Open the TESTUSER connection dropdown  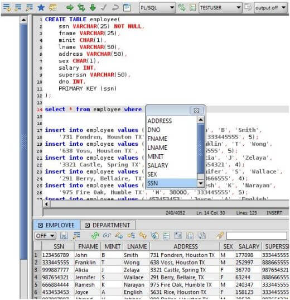coord(220,8)
